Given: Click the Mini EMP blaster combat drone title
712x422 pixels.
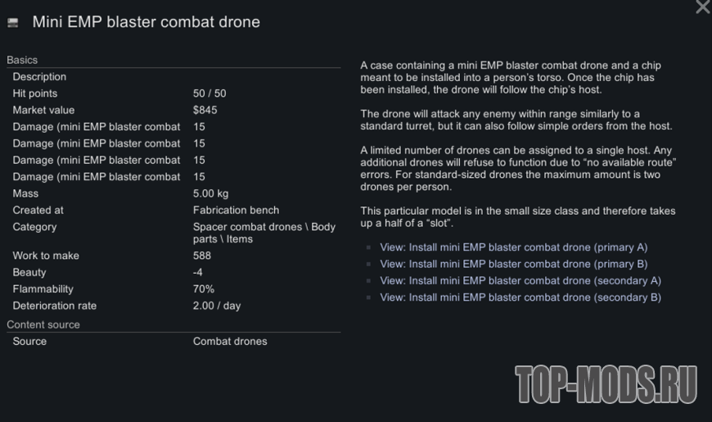Looking at the screenshot, I should click(146, 22).
